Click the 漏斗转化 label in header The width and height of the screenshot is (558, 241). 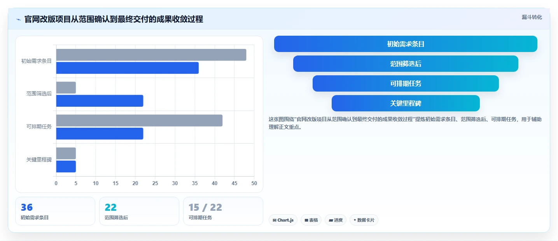pyautogui.click(x=532, y=17)
